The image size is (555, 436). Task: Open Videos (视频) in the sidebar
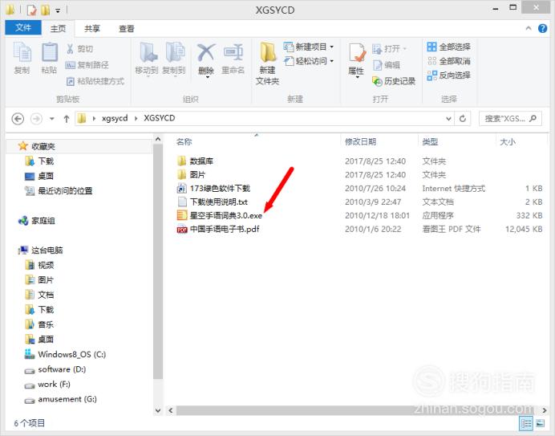[x=46, y=265]
